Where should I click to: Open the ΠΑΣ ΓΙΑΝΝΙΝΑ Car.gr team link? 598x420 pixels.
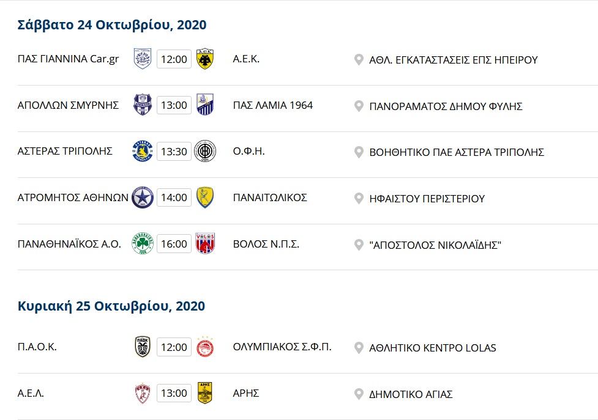[x=69, y=59]
